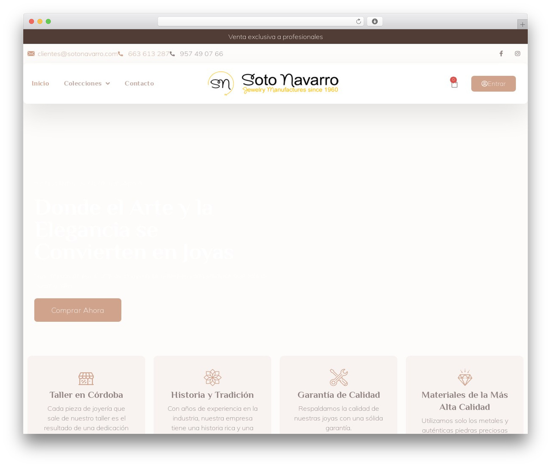Viewport: 551px width, 467px height.
Task: Click the phone icon before 663 613 287
Action: (121, 54)
